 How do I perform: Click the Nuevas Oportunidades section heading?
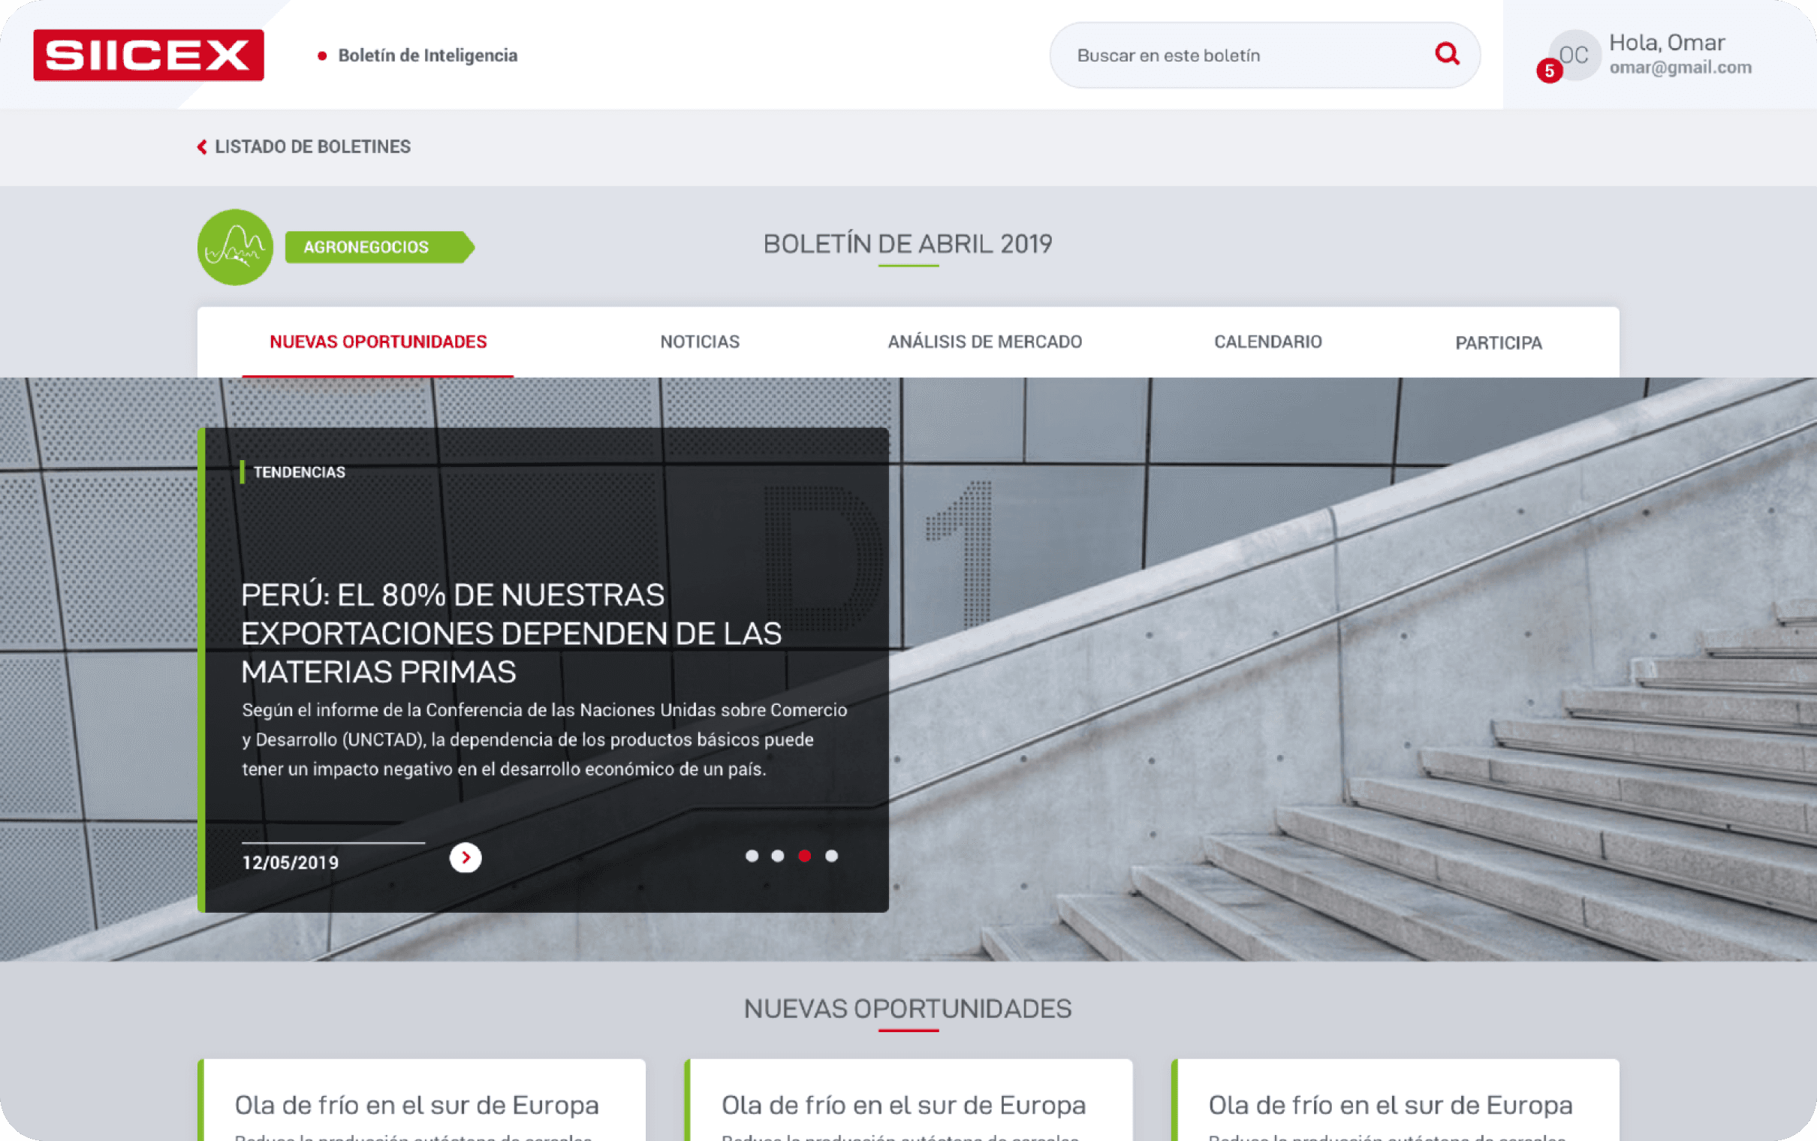tap(908, 1009)
